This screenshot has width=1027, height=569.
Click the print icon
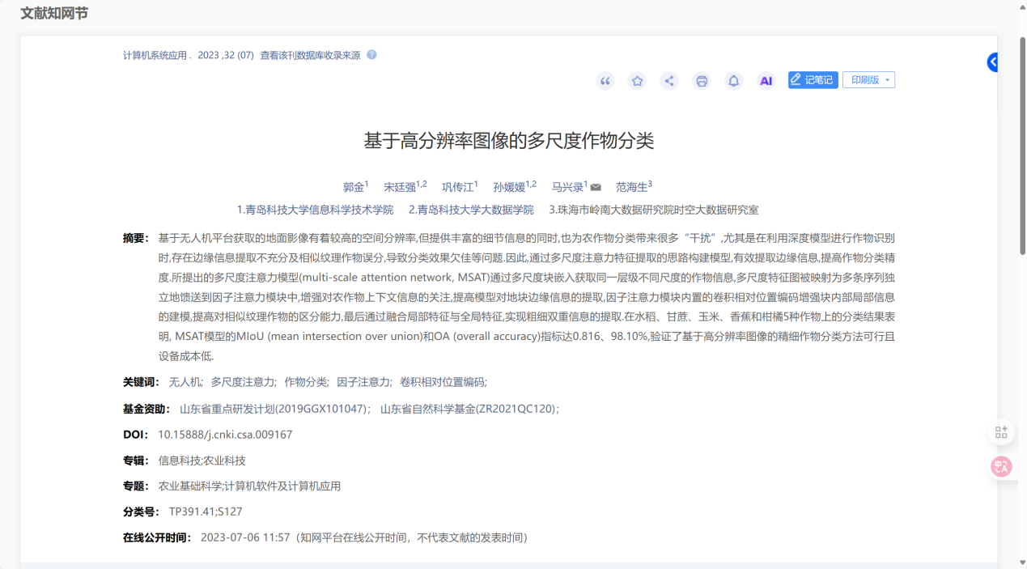click(x=702, y=81)
